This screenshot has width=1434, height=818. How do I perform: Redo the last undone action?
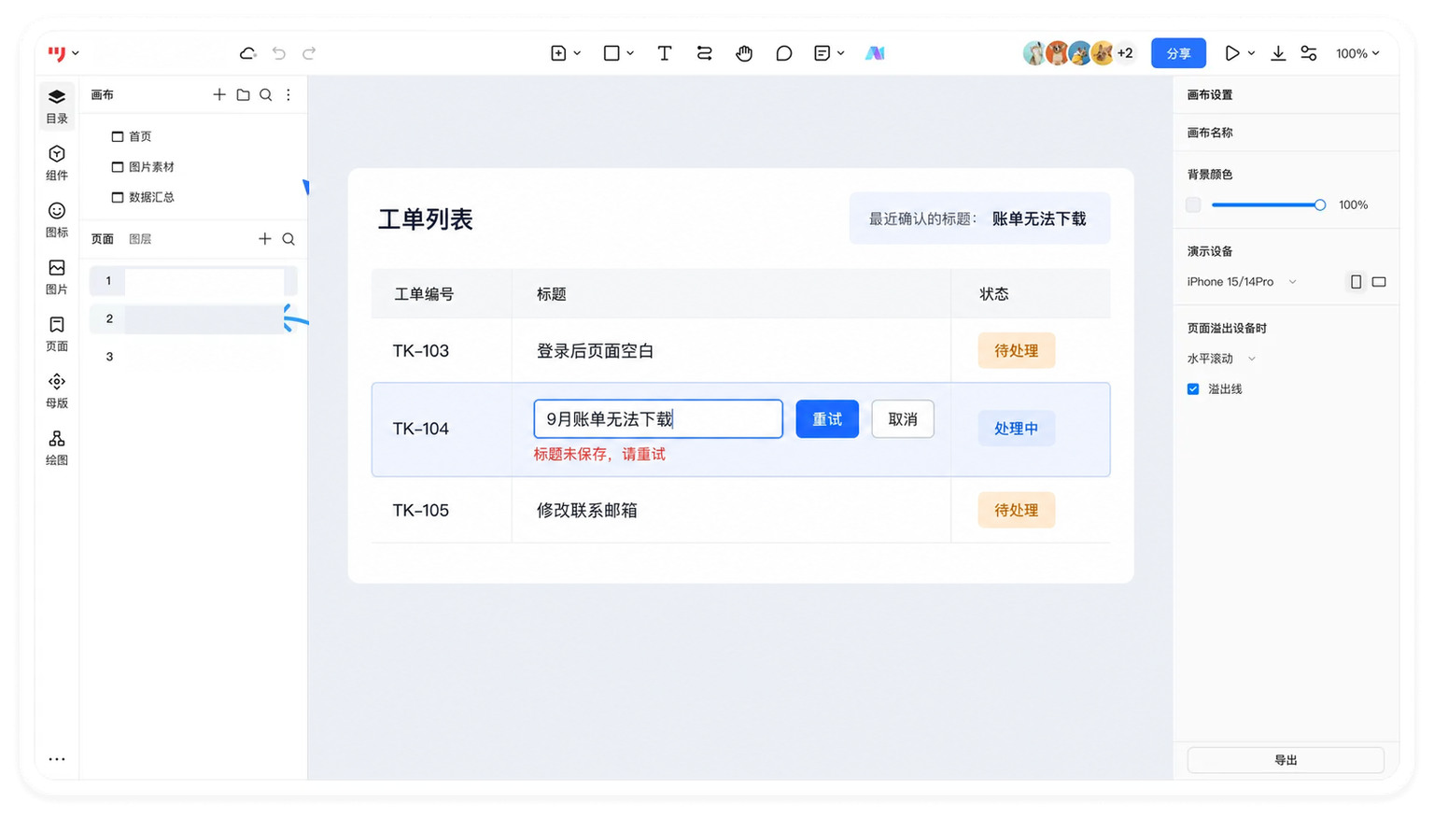click(309, 53)
